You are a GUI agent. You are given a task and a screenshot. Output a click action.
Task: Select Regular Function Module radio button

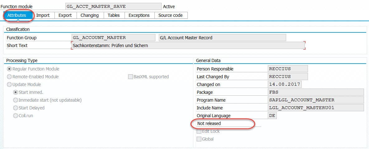click(10, 69)
